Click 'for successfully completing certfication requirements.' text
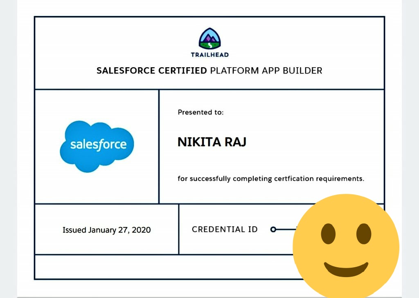 271,179
